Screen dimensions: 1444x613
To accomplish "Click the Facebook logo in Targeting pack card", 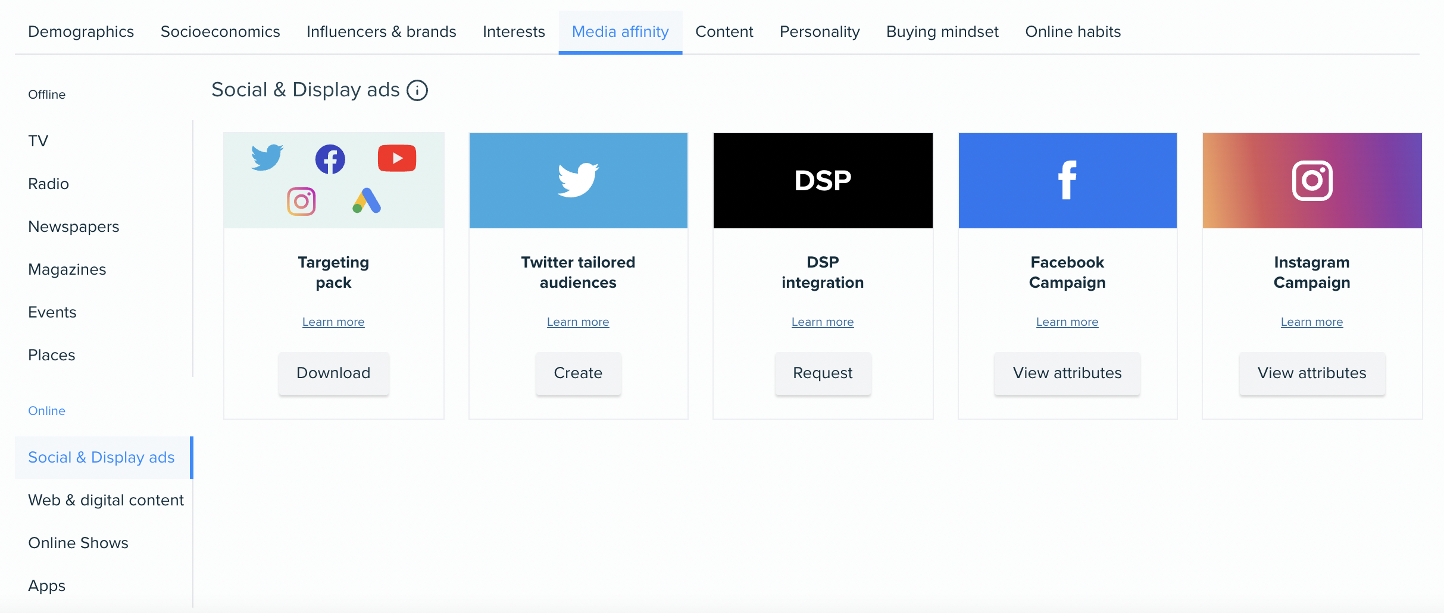I will point(330,159).
